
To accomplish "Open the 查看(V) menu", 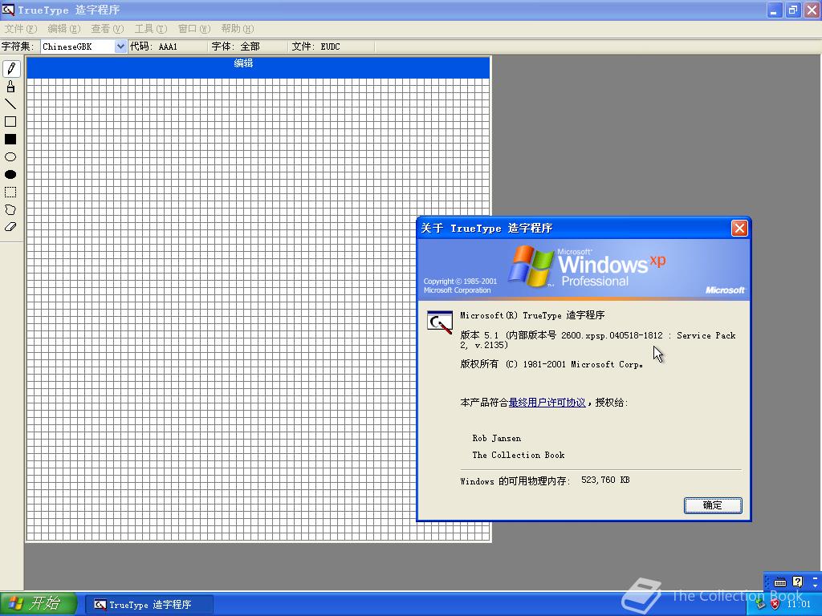I will (x=108, y=29).
